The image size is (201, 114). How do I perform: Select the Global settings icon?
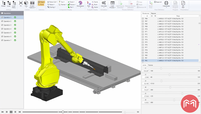pyautogui.click(x=3, y=3)
